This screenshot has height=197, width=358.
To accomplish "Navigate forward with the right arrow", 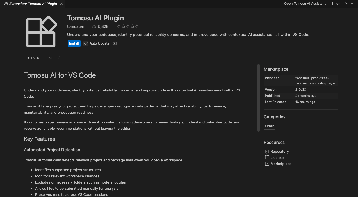I will click(x=345, y=4).
